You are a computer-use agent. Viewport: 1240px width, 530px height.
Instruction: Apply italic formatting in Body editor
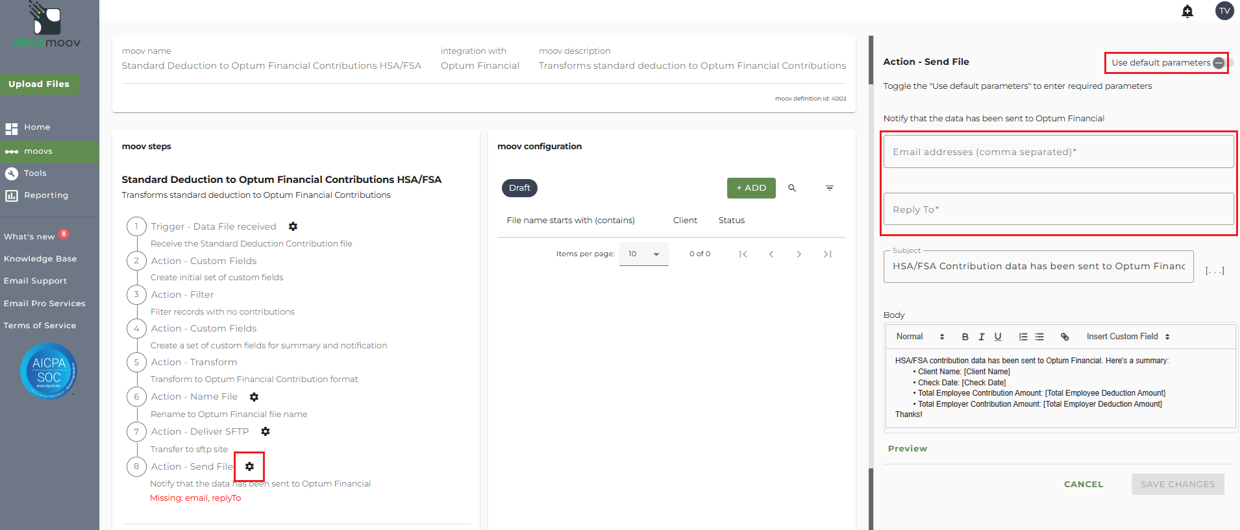point(982,337)
